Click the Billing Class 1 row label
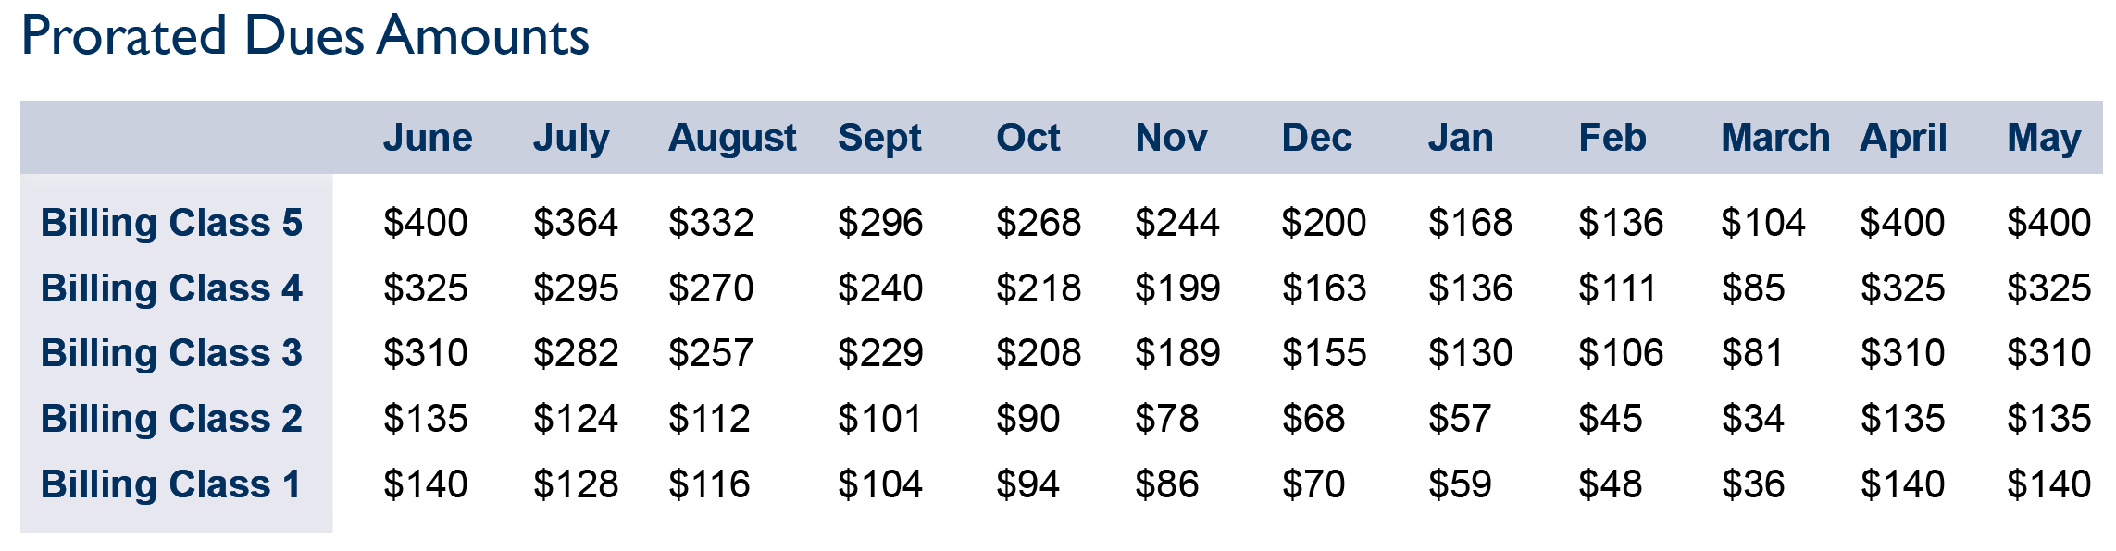 coord(172,484)
